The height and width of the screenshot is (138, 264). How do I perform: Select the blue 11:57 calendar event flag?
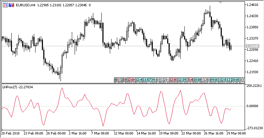pyautogui.click(x=147, y=80)
